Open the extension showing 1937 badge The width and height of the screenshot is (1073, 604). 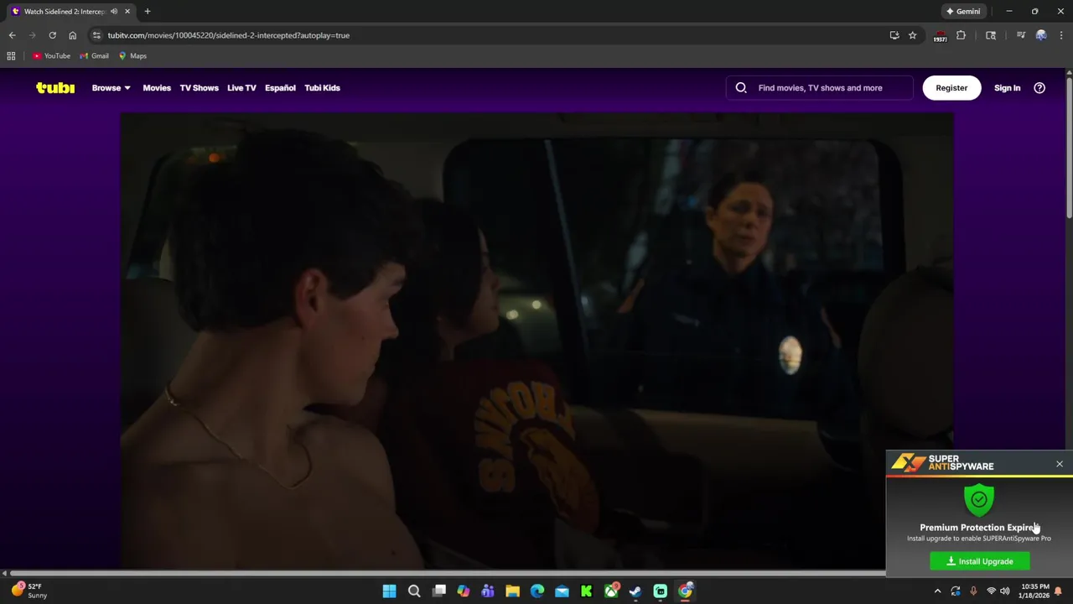[940, 36]
